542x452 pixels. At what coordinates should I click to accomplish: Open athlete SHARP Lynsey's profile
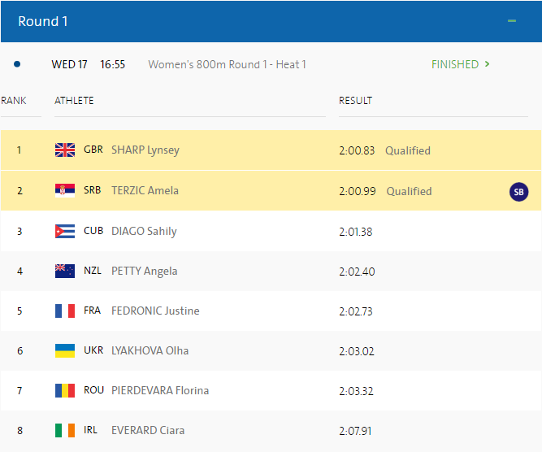(145, 150)
